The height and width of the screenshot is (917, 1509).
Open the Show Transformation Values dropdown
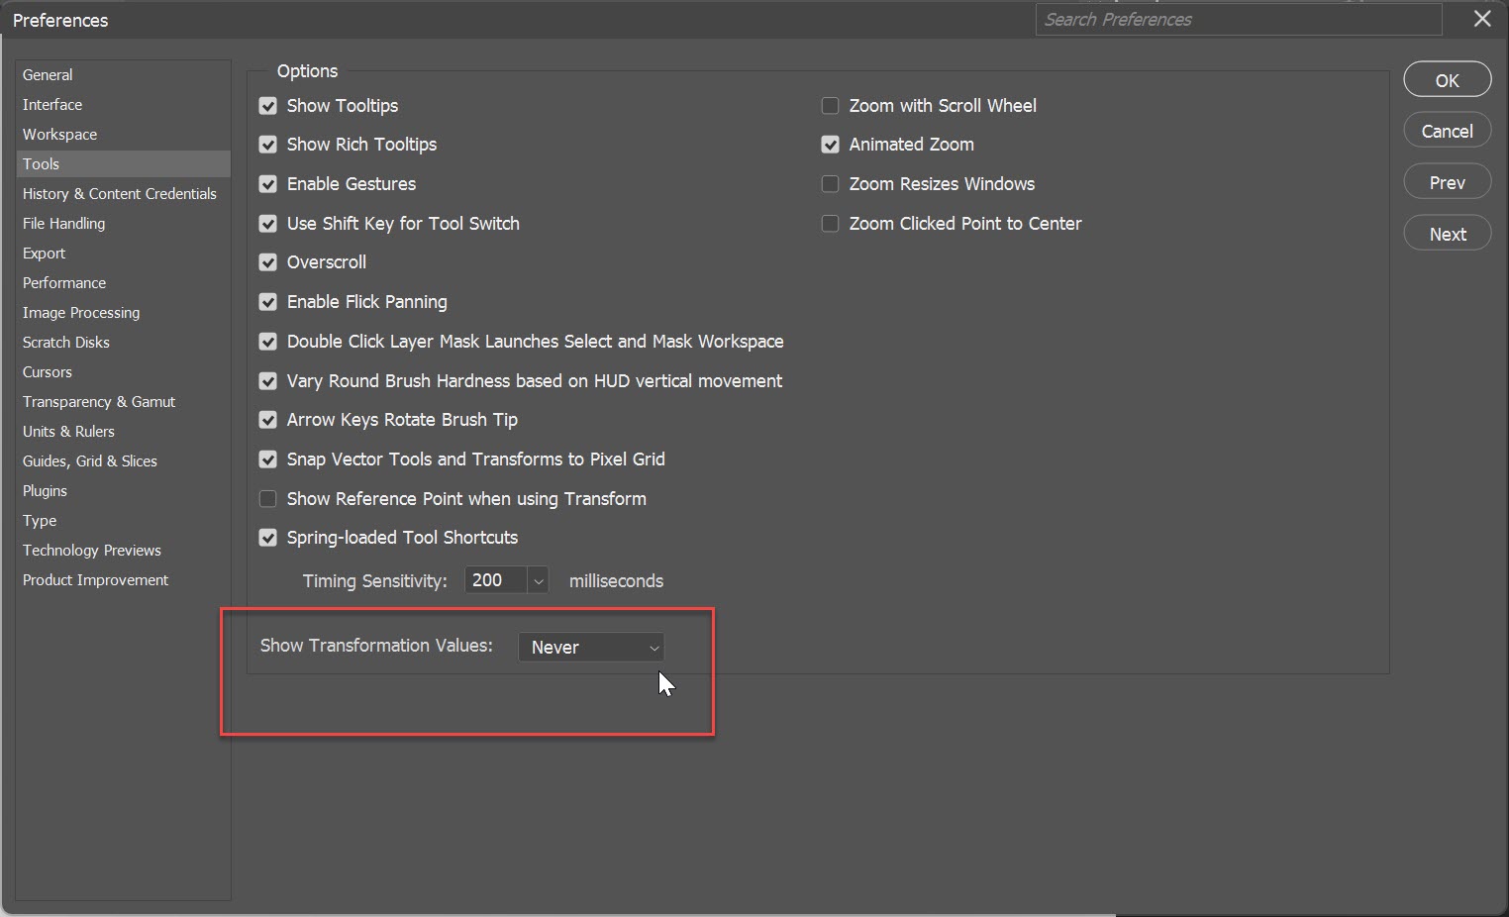[x=591, y=648]
